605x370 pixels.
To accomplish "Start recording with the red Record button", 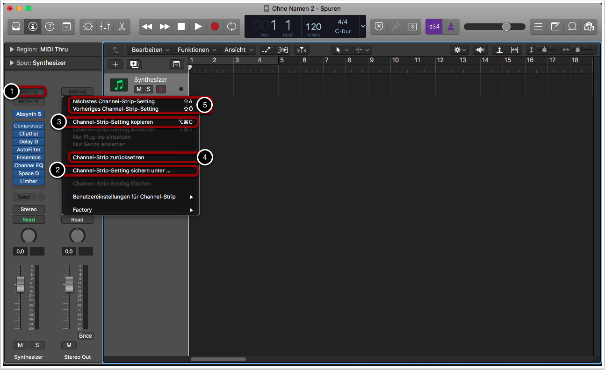I will 215,27.
